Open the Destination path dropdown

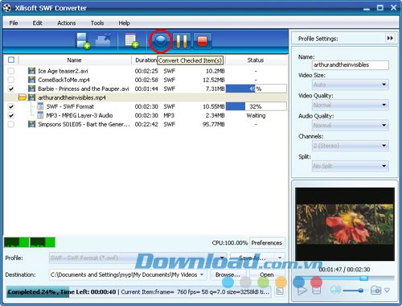[202, 275]
